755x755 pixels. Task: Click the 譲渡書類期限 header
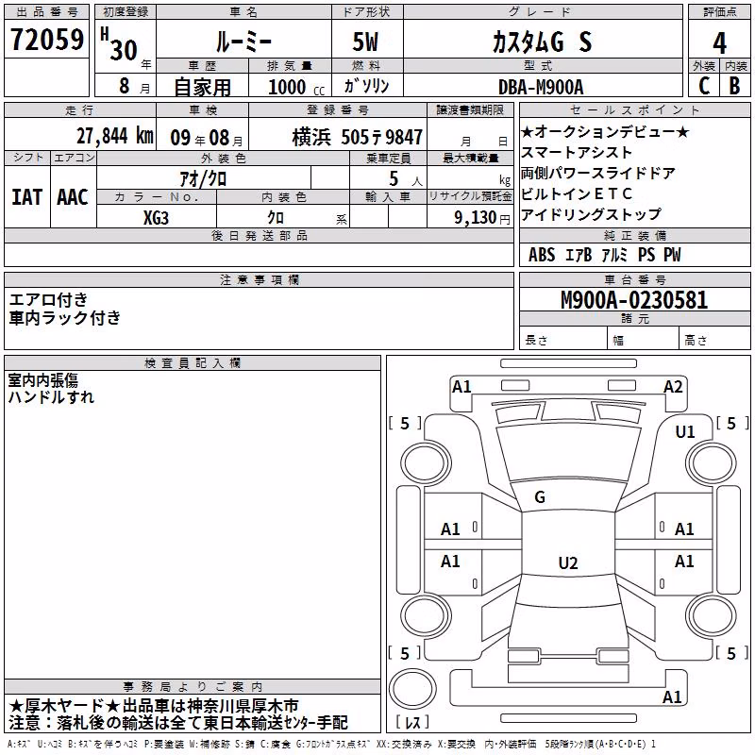(x=470, y=109)
